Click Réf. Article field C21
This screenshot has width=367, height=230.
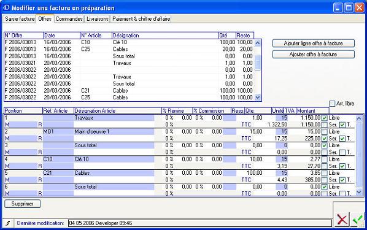coord(58,173)
